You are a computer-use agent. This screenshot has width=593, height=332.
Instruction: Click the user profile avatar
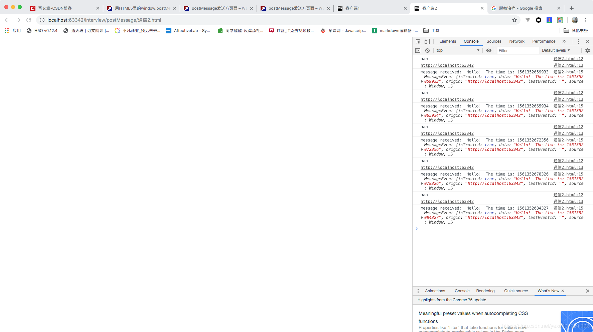[x=575, y=20]
